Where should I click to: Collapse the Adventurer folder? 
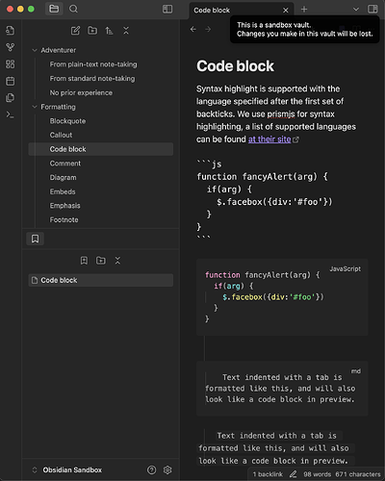tap(35, 50)
